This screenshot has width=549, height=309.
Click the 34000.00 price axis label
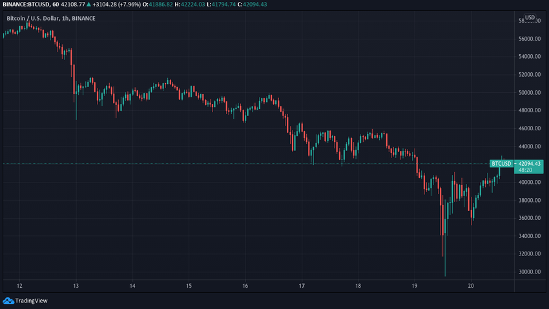(530, 236)
